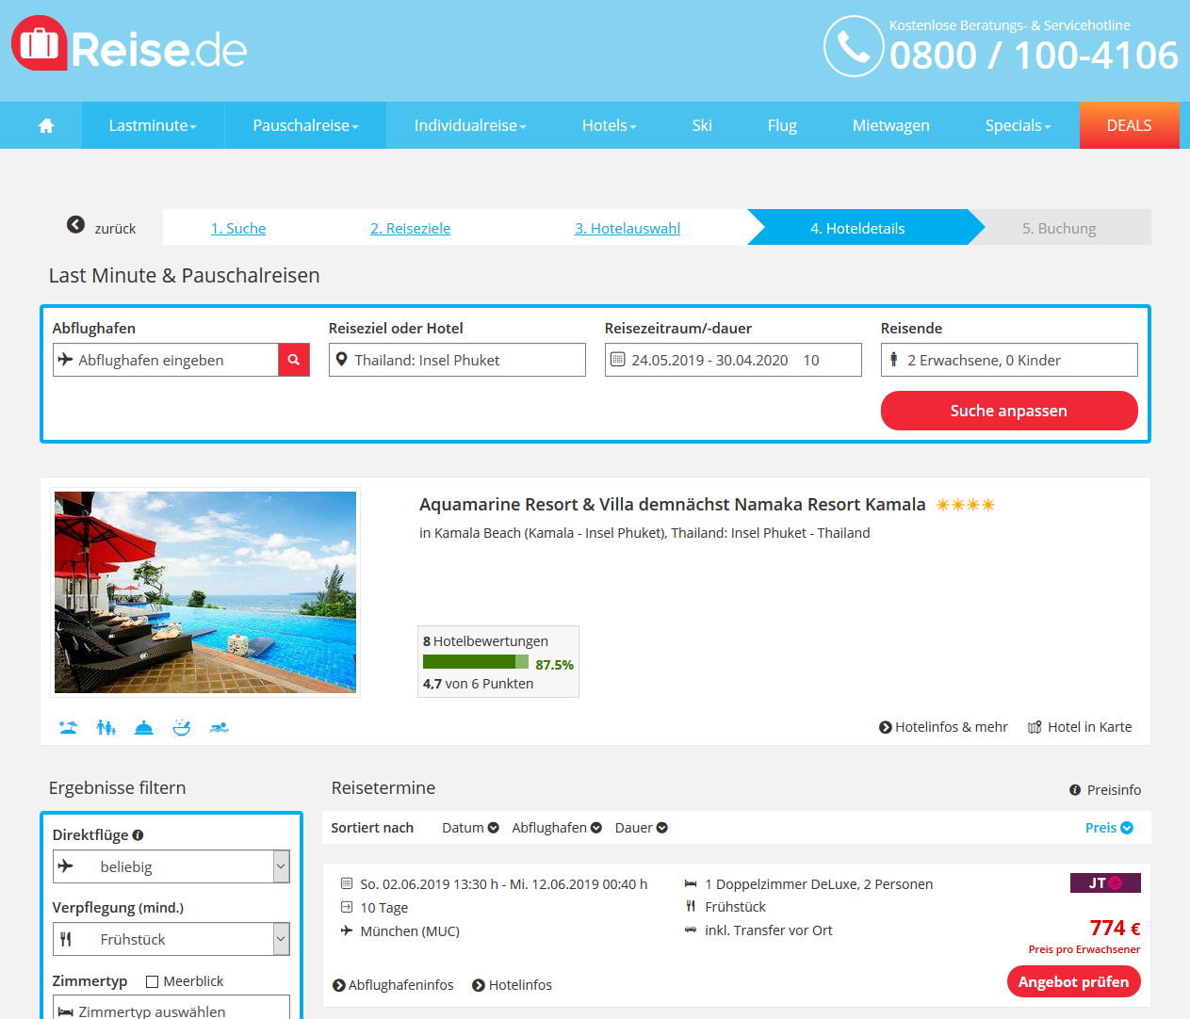Open the Direktflüge beliebig dropdown
This screenshot has height=1019, width=1190.
tap(171, 866)
